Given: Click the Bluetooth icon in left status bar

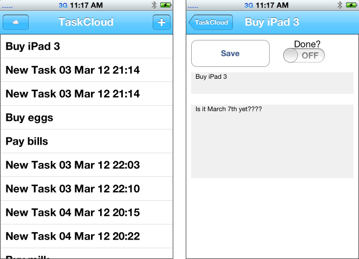Looking at the screenshot, I should click(x=154, y=5).
